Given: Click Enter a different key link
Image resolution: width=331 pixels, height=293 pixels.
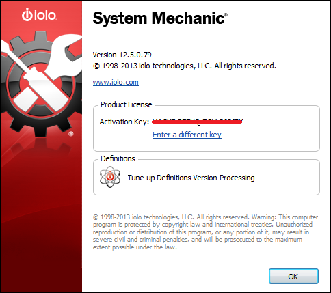Looking at the screenshot, I should [187, 135].
